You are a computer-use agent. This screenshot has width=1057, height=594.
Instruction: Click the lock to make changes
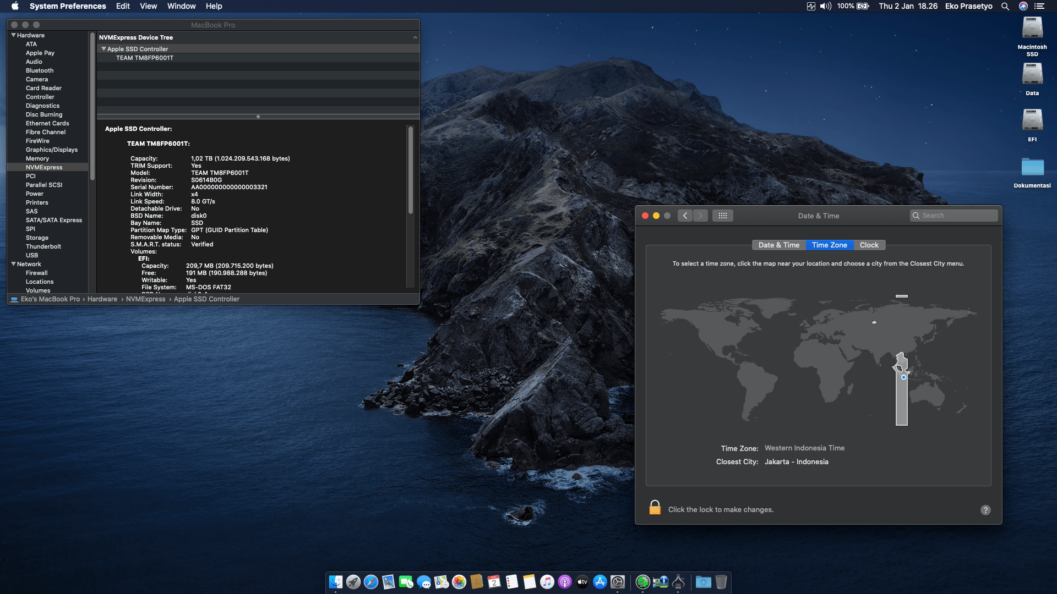(x=655, y=508)
